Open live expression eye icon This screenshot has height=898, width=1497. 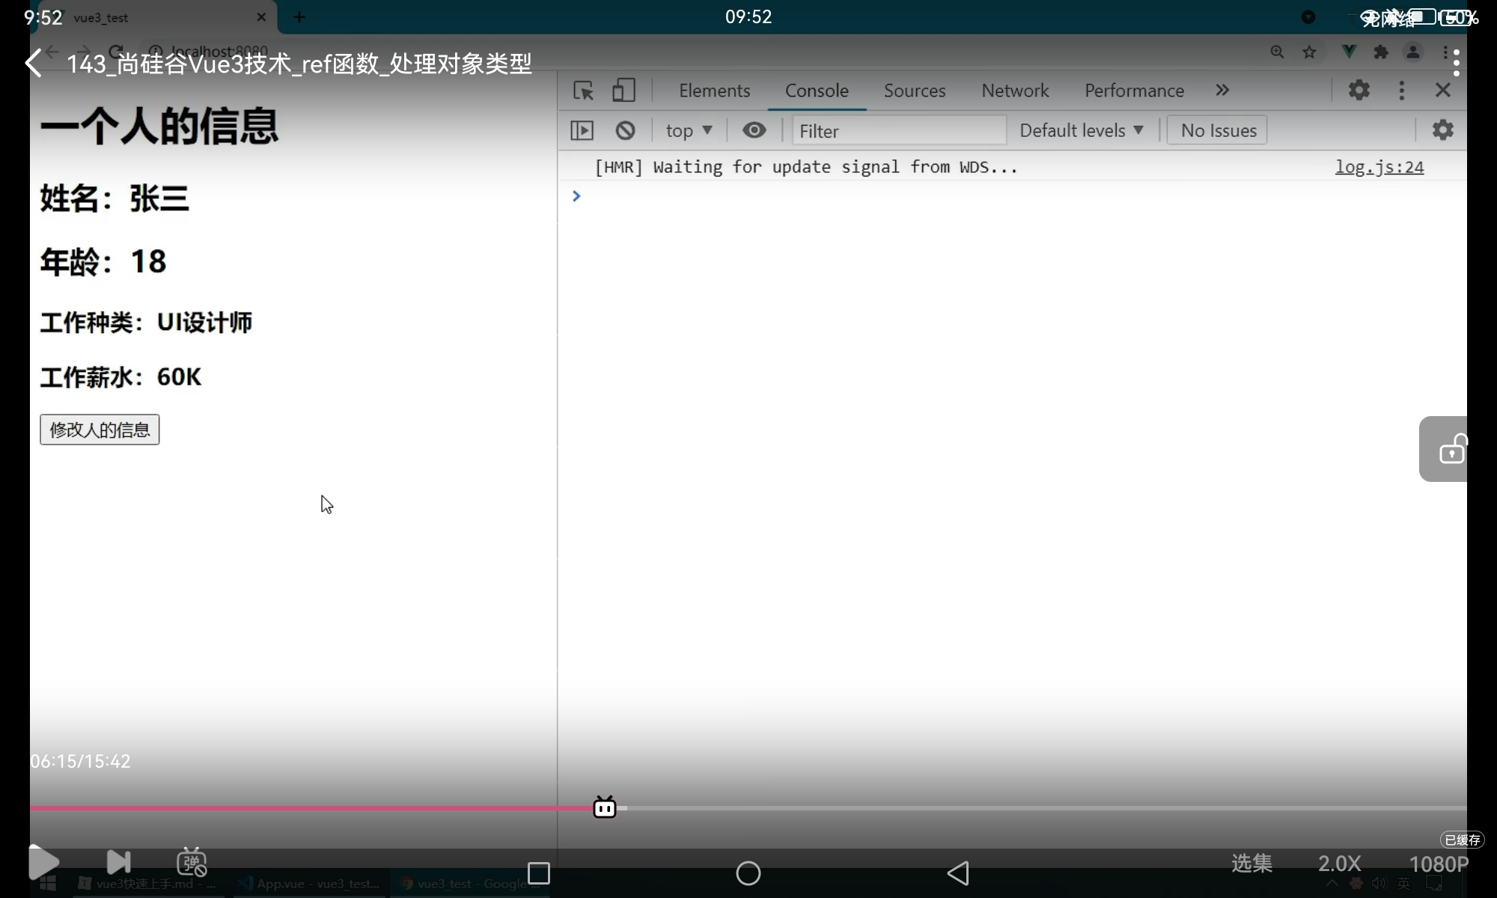point(754,131)
